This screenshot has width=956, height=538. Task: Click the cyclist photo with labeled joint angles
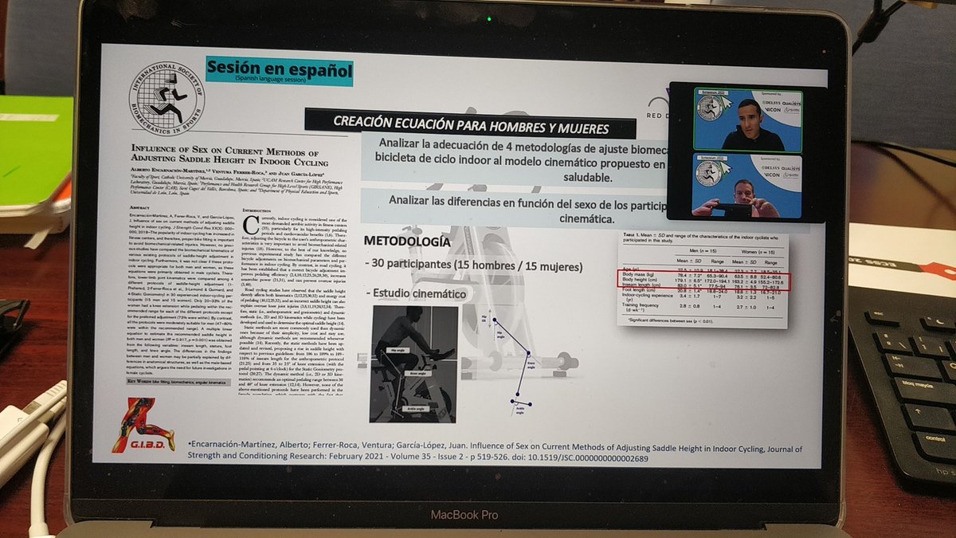(413, 364)
